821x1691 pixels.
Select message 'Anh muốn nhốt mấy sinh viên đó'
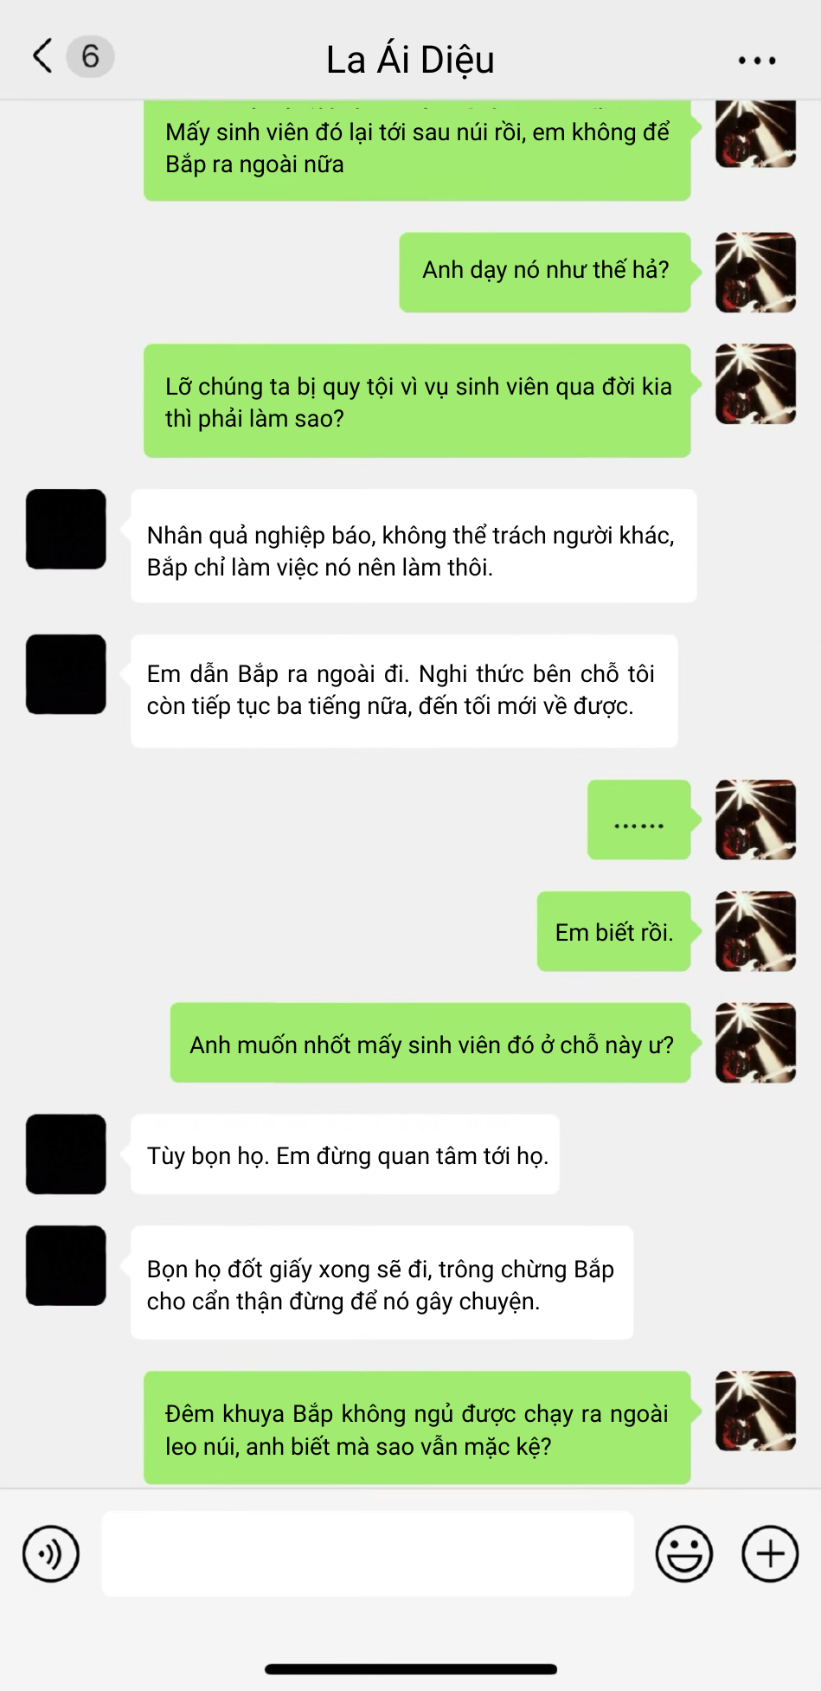(431, 1043)
